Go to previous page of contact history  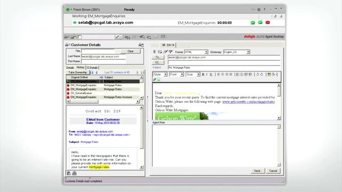click(97, 73)
